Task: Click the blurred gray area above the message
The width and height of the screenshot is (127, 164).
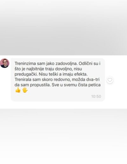Action: point(63,28)
